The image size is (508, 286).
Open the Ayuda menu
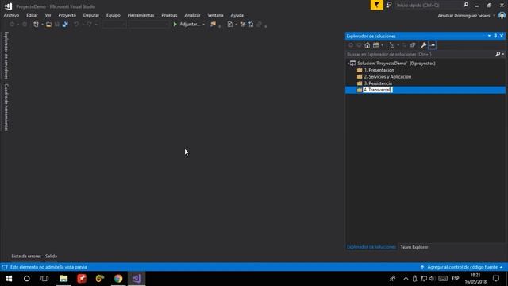coord(237,15)
